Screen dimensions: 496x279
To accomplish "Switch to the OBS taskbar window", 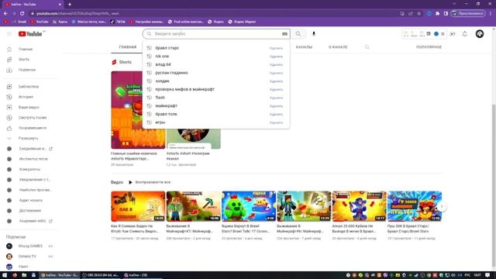I will pyautogui.click(x=101, y=275).
